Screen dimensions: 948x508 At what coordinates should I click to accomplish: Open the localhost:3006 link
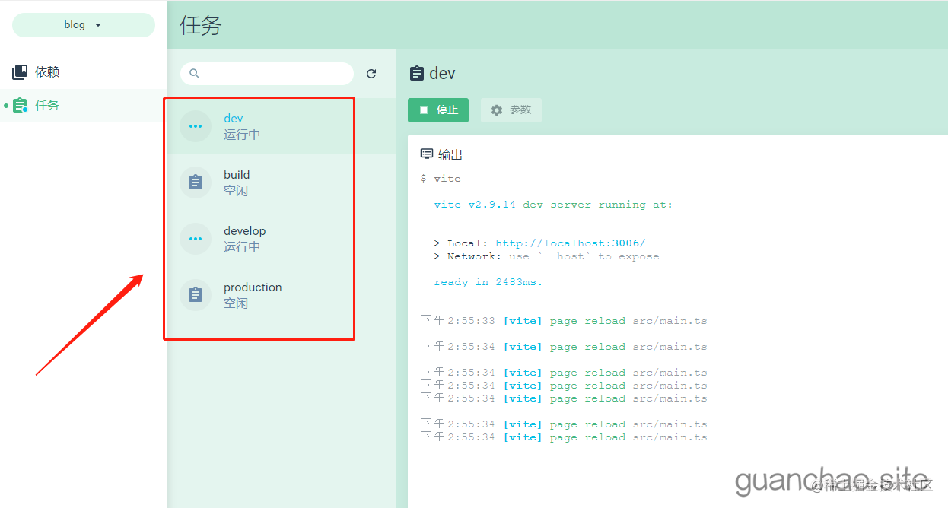(570, 243)
